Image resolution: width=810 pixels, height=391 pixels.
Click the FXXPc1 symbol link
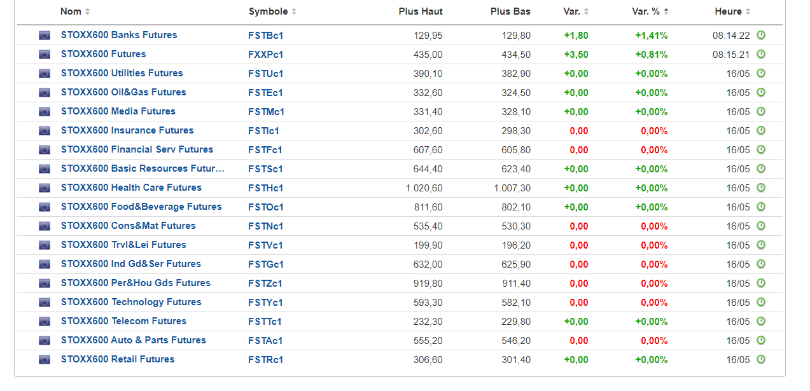coord(265,55)
